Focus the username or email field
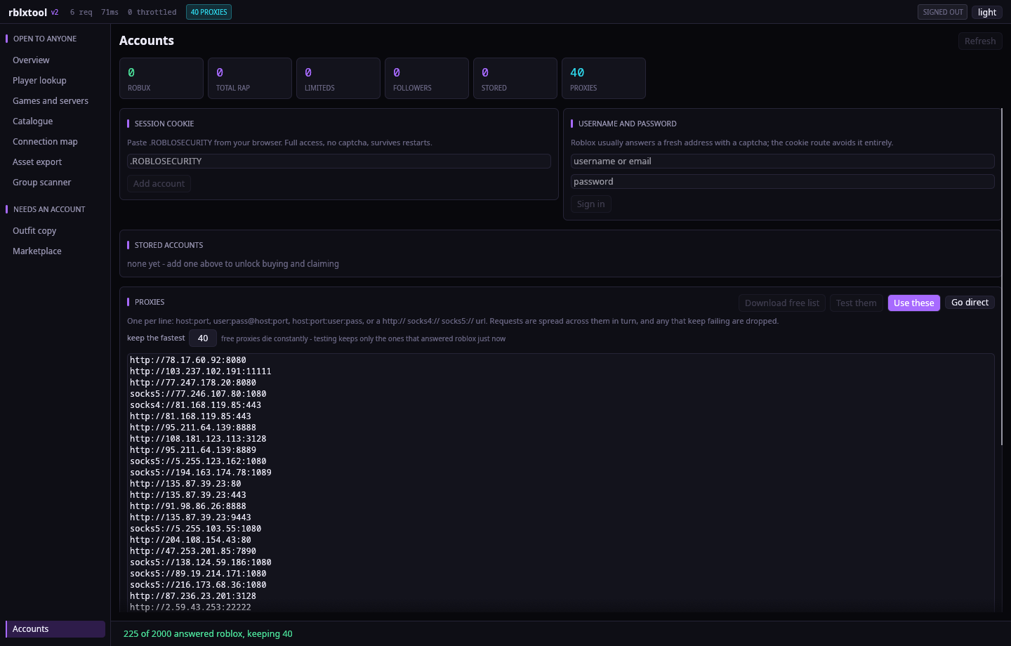Viewport: 1011px width, 646px height. [783, 161]
